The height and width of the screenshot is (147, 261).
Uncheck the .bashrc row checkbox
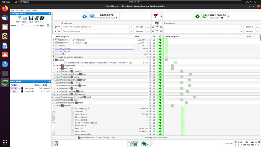(x=151, y=46)
